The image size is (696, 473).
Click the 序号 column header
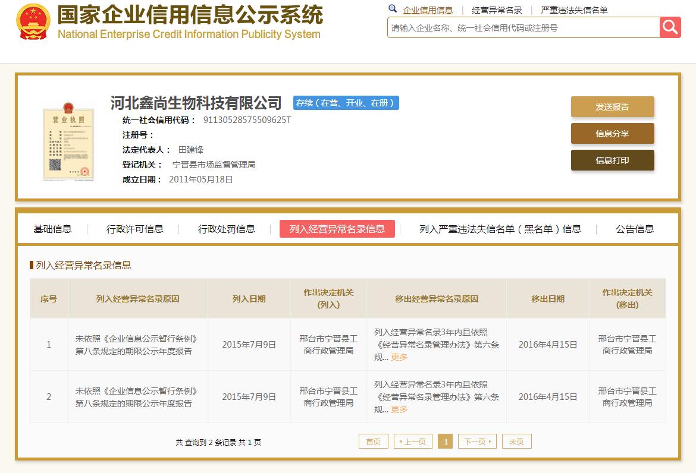[x=49, y=299]
